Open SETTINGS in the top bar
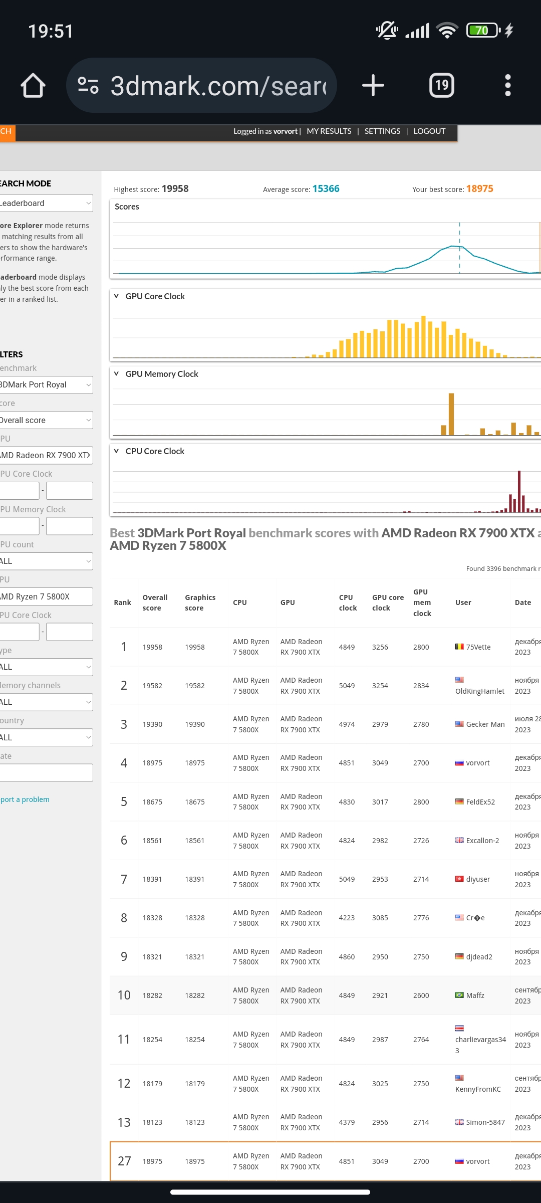 382,131
